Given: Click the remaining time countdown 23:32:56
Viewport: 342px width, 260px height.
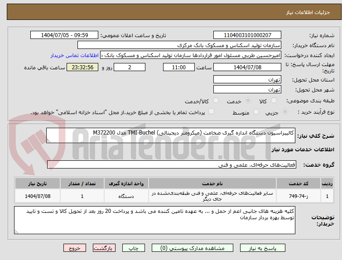Looking at the screenshot, I should pyautogui.click(x=82, y=67).
